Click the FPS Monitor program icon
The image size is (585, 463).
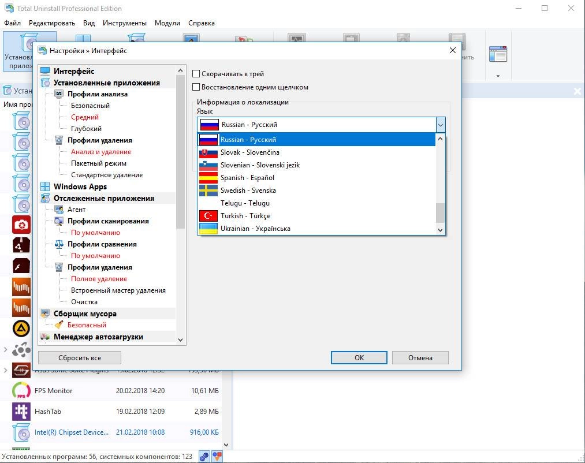(21, 391)
